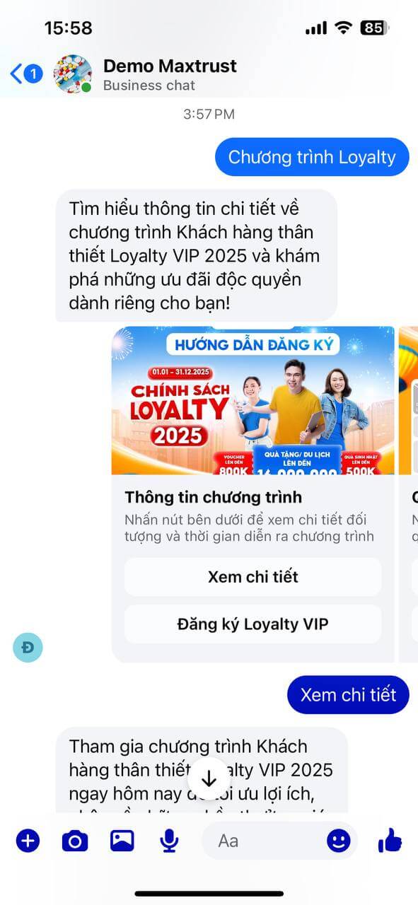Tap the Thông tin chương trình card title

214,496
